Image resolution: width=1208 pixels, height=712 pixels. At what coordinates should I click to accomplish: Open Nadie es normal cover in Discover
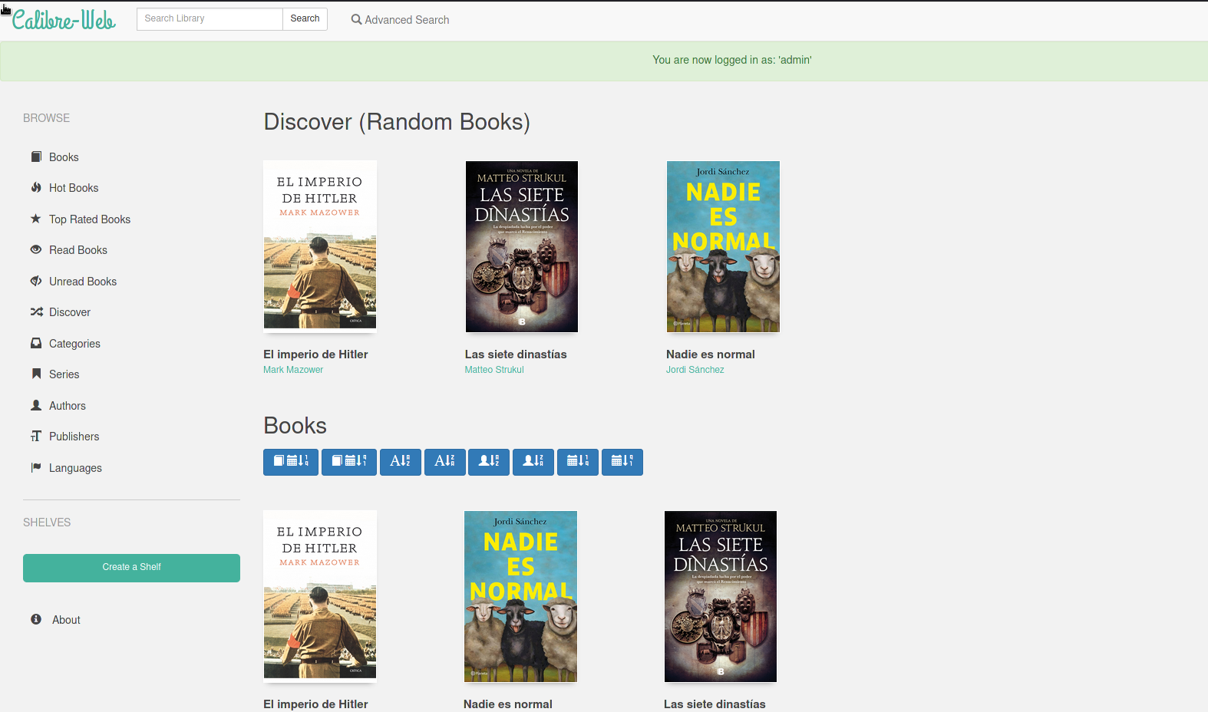[723, 246]
